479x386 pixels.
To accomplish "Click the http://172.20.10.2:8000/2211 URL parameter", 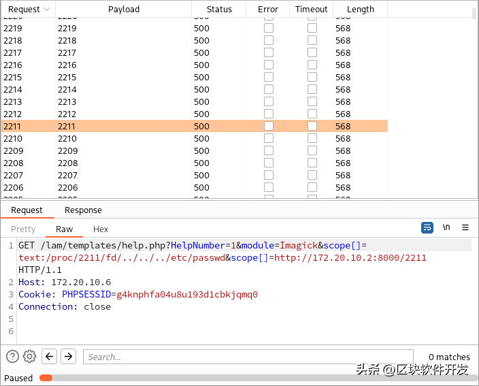I will click(x=350, y=257).
